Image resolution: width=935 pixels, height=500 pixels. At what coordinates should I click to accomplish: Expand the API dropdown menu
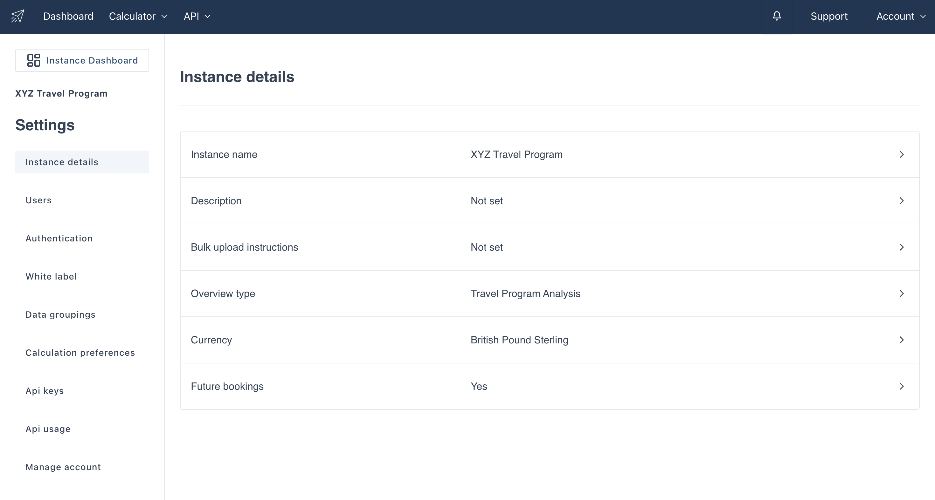[197, 16]
